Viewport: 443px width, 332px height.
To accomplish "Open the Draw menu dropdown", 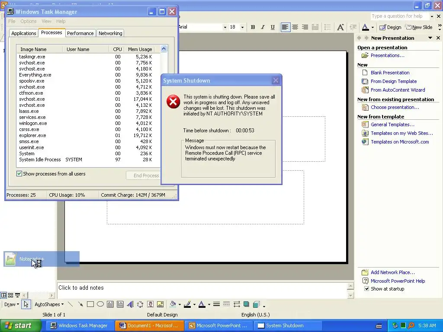I will (12, 304).
